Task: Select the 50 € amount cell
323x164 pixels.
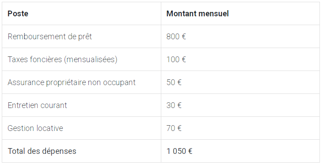Action: pos(240,82)
